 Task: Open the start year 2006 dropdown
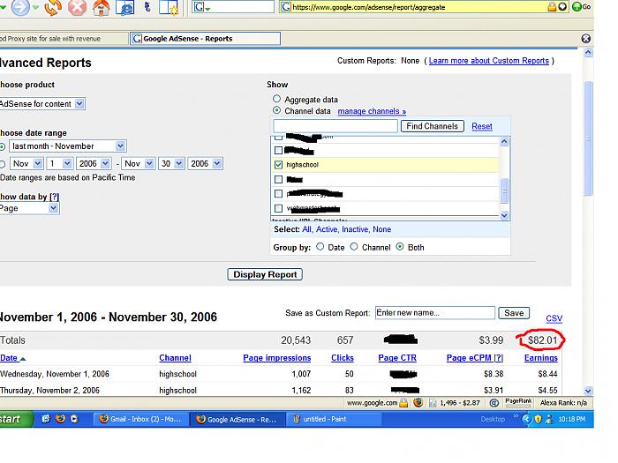[x=94, y=163]
